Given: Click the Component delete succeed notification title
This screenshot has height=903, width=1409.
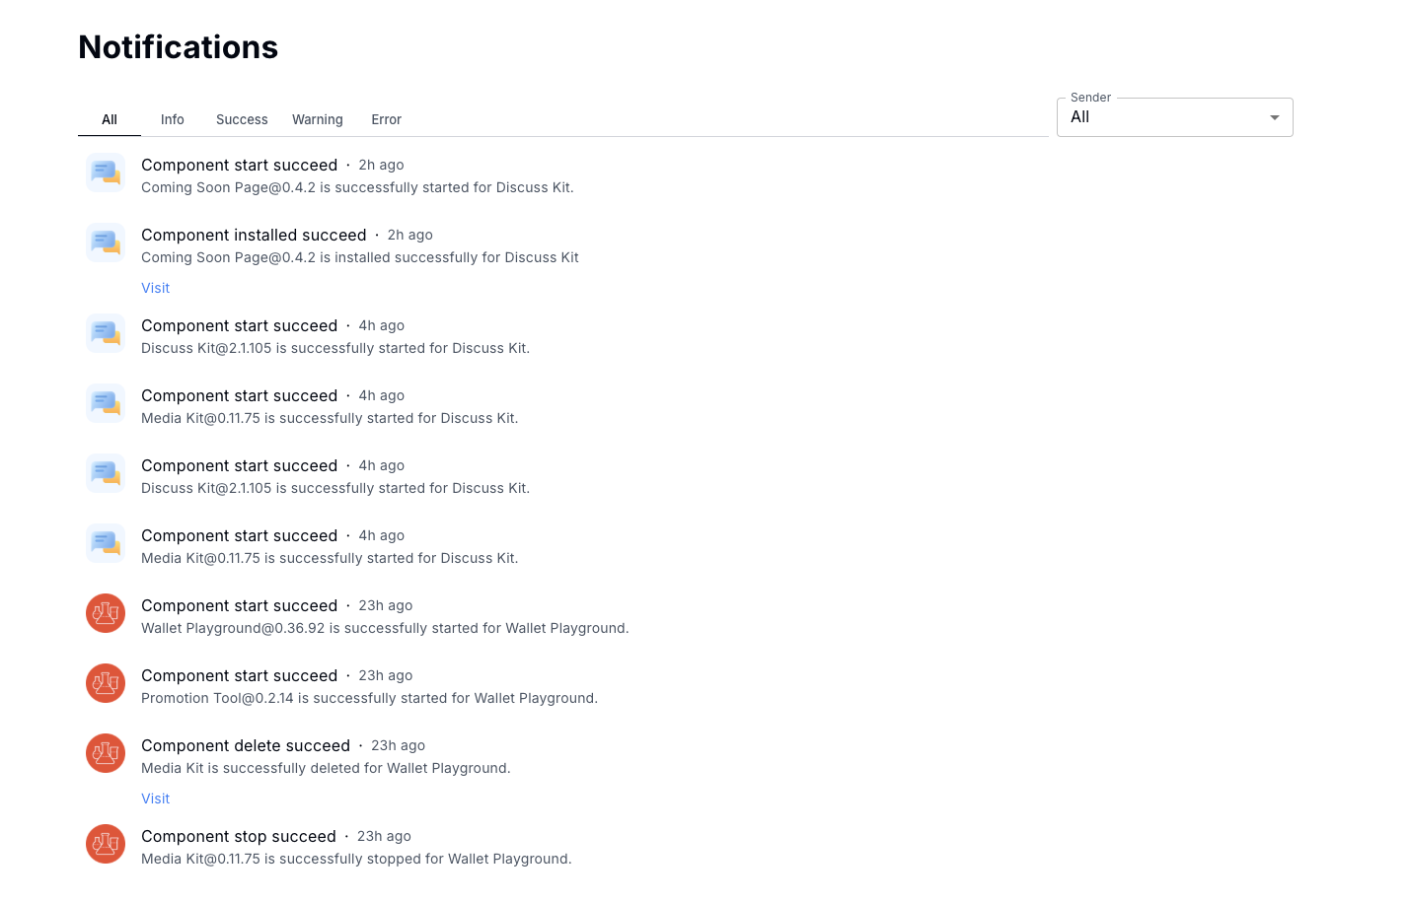Looking at the screenshot, I should tap(246, 745).
